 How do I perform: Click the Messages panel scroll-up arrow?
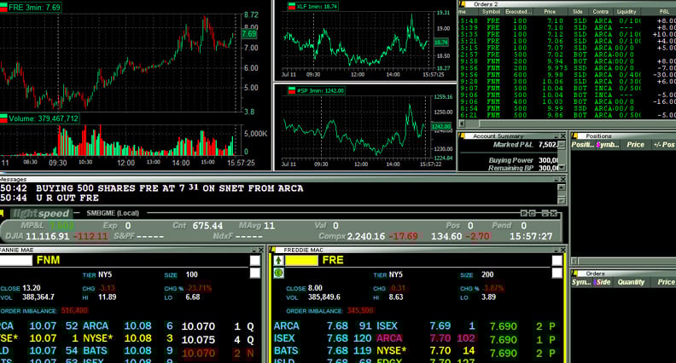coord(562,187)
